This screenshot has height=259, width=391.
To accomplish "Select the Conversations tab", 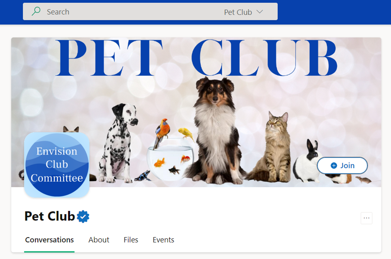I will tap(49, 240).
